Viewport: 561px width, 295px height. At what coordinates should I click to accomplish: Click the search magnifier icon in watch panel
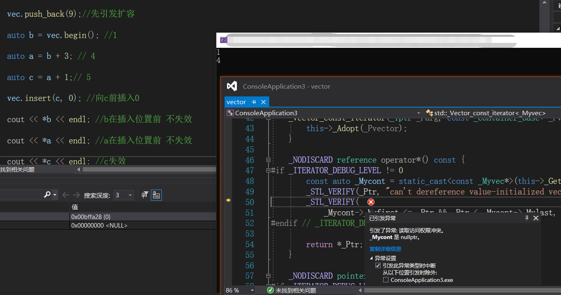click(x=47, y=195)
